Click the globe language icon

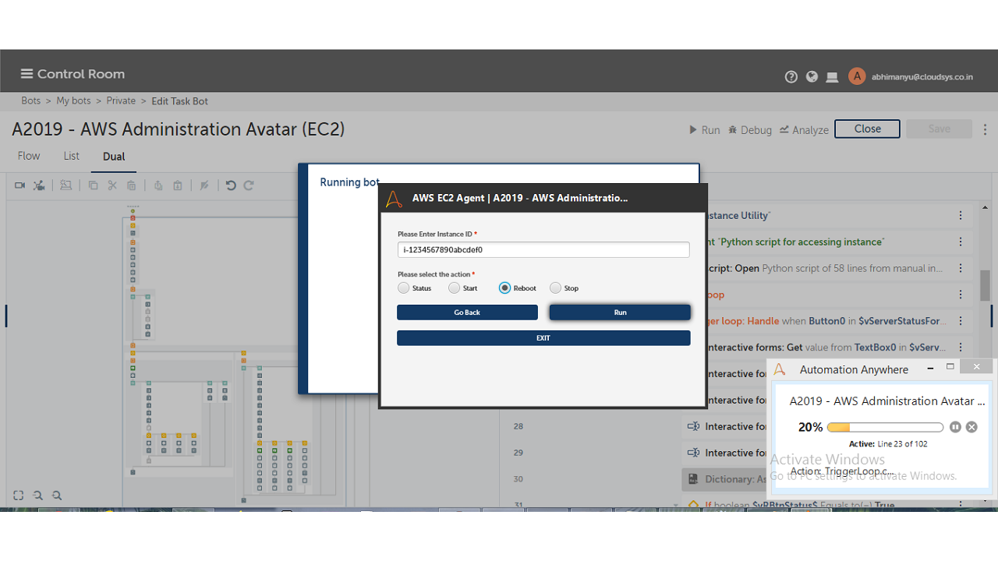click(812, 76)
